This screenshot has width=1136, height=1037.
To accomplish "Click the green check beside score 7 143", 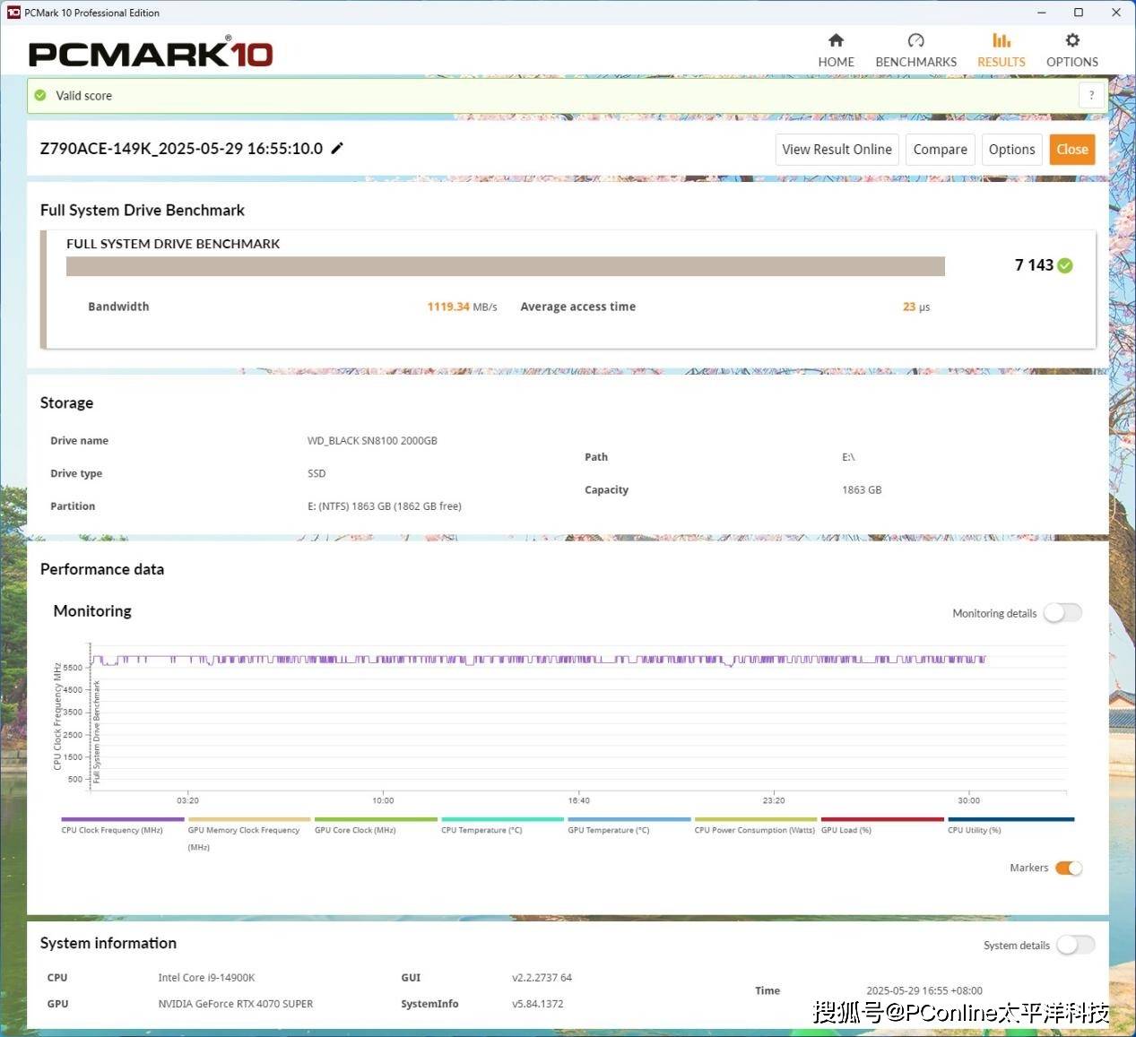I will click(x=1065, y=265).
